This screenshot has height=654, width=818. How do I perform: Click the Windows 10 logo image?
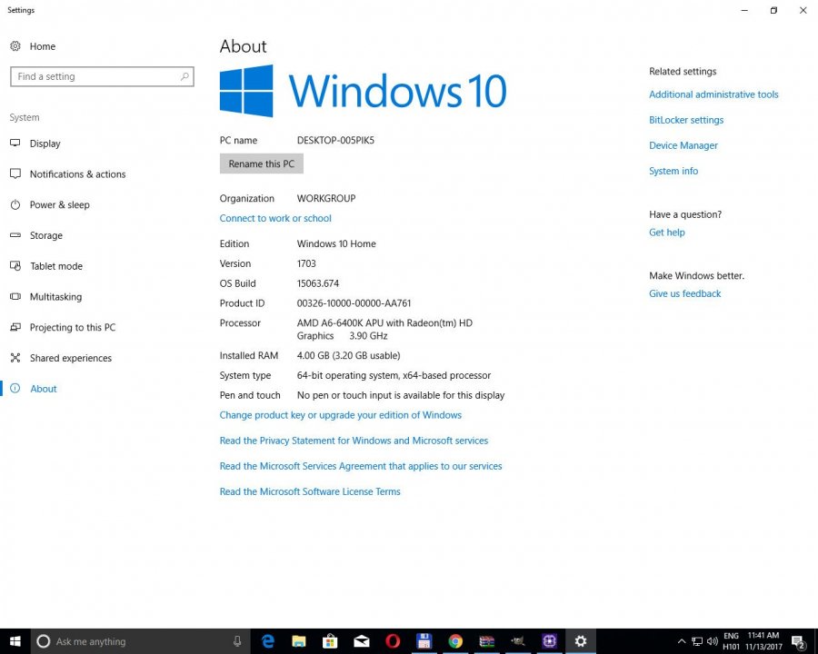tap(363, 91)
